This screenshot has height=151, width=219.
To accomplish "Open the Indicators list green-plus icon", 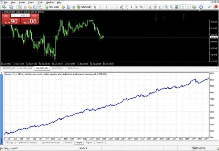I will [194, 7].
